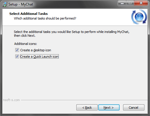This screenshot has width=150, height=116.
Task: Click the 'Setup - MyChat' title text
Action: 21,4
